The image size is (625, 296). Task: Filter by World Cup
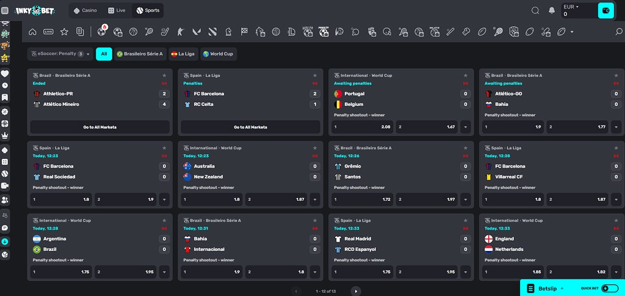click(219, 54)
